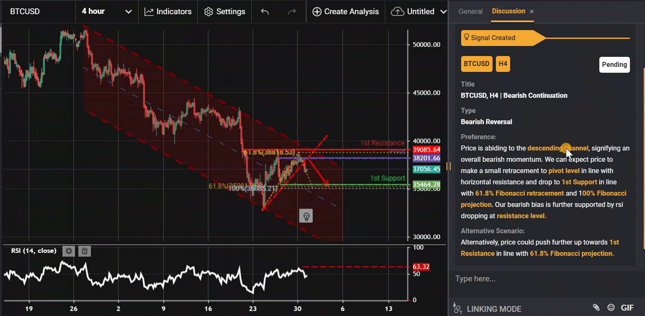
Task: Open the 4 hour timeframe dropdown
Action: click(107, 11)
